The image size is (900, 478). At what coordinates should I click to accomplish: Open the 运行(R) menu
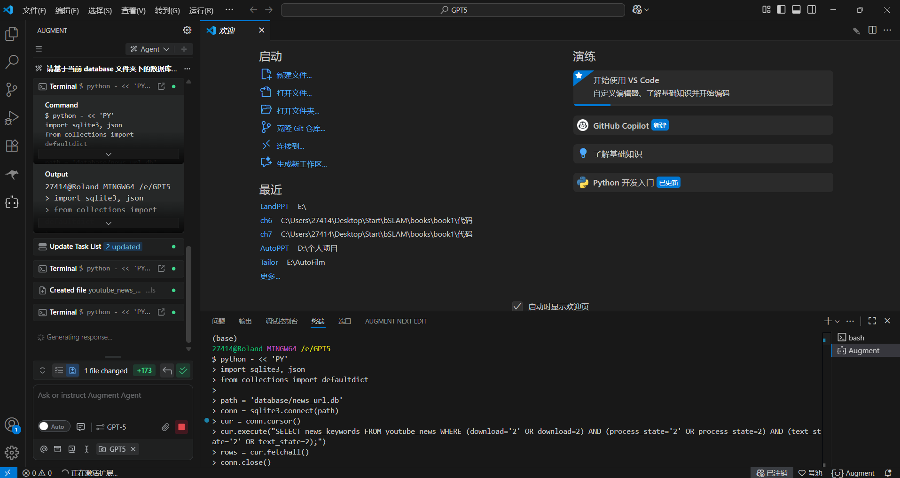click(201, 10)
